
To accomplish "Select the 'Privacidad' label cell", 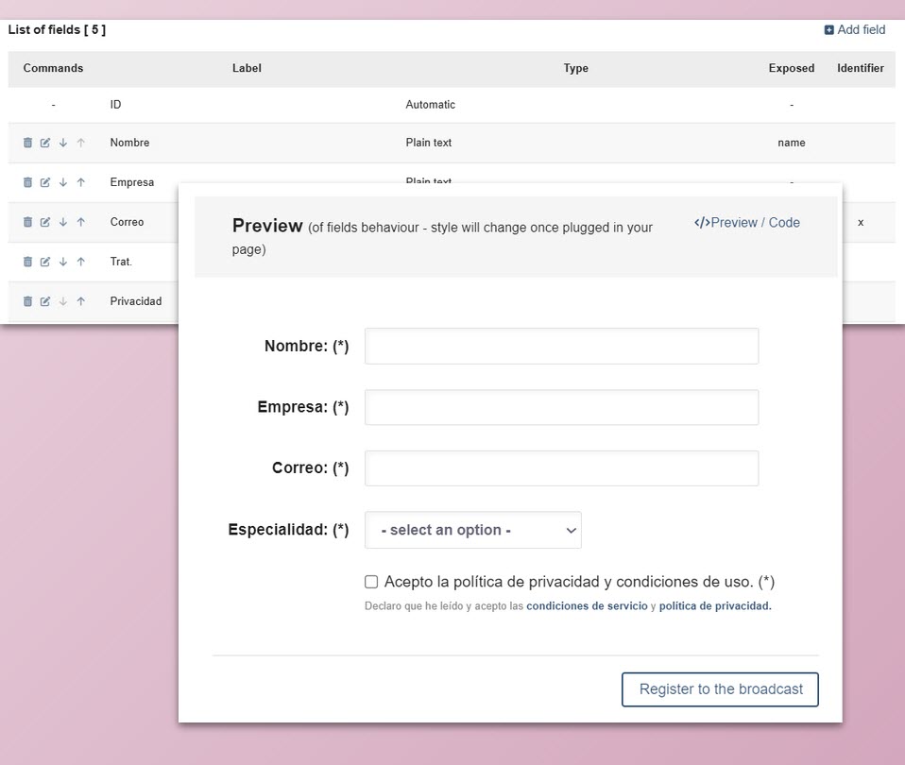I will 136,301.
